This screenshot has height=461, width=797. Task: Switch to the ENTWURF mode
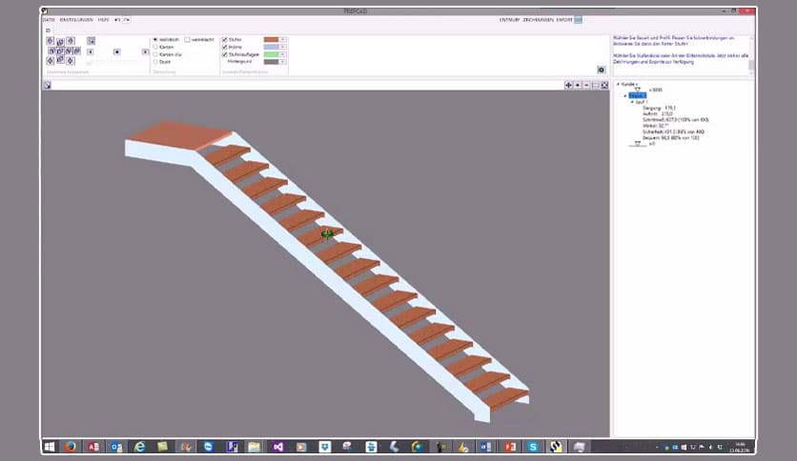509,20
